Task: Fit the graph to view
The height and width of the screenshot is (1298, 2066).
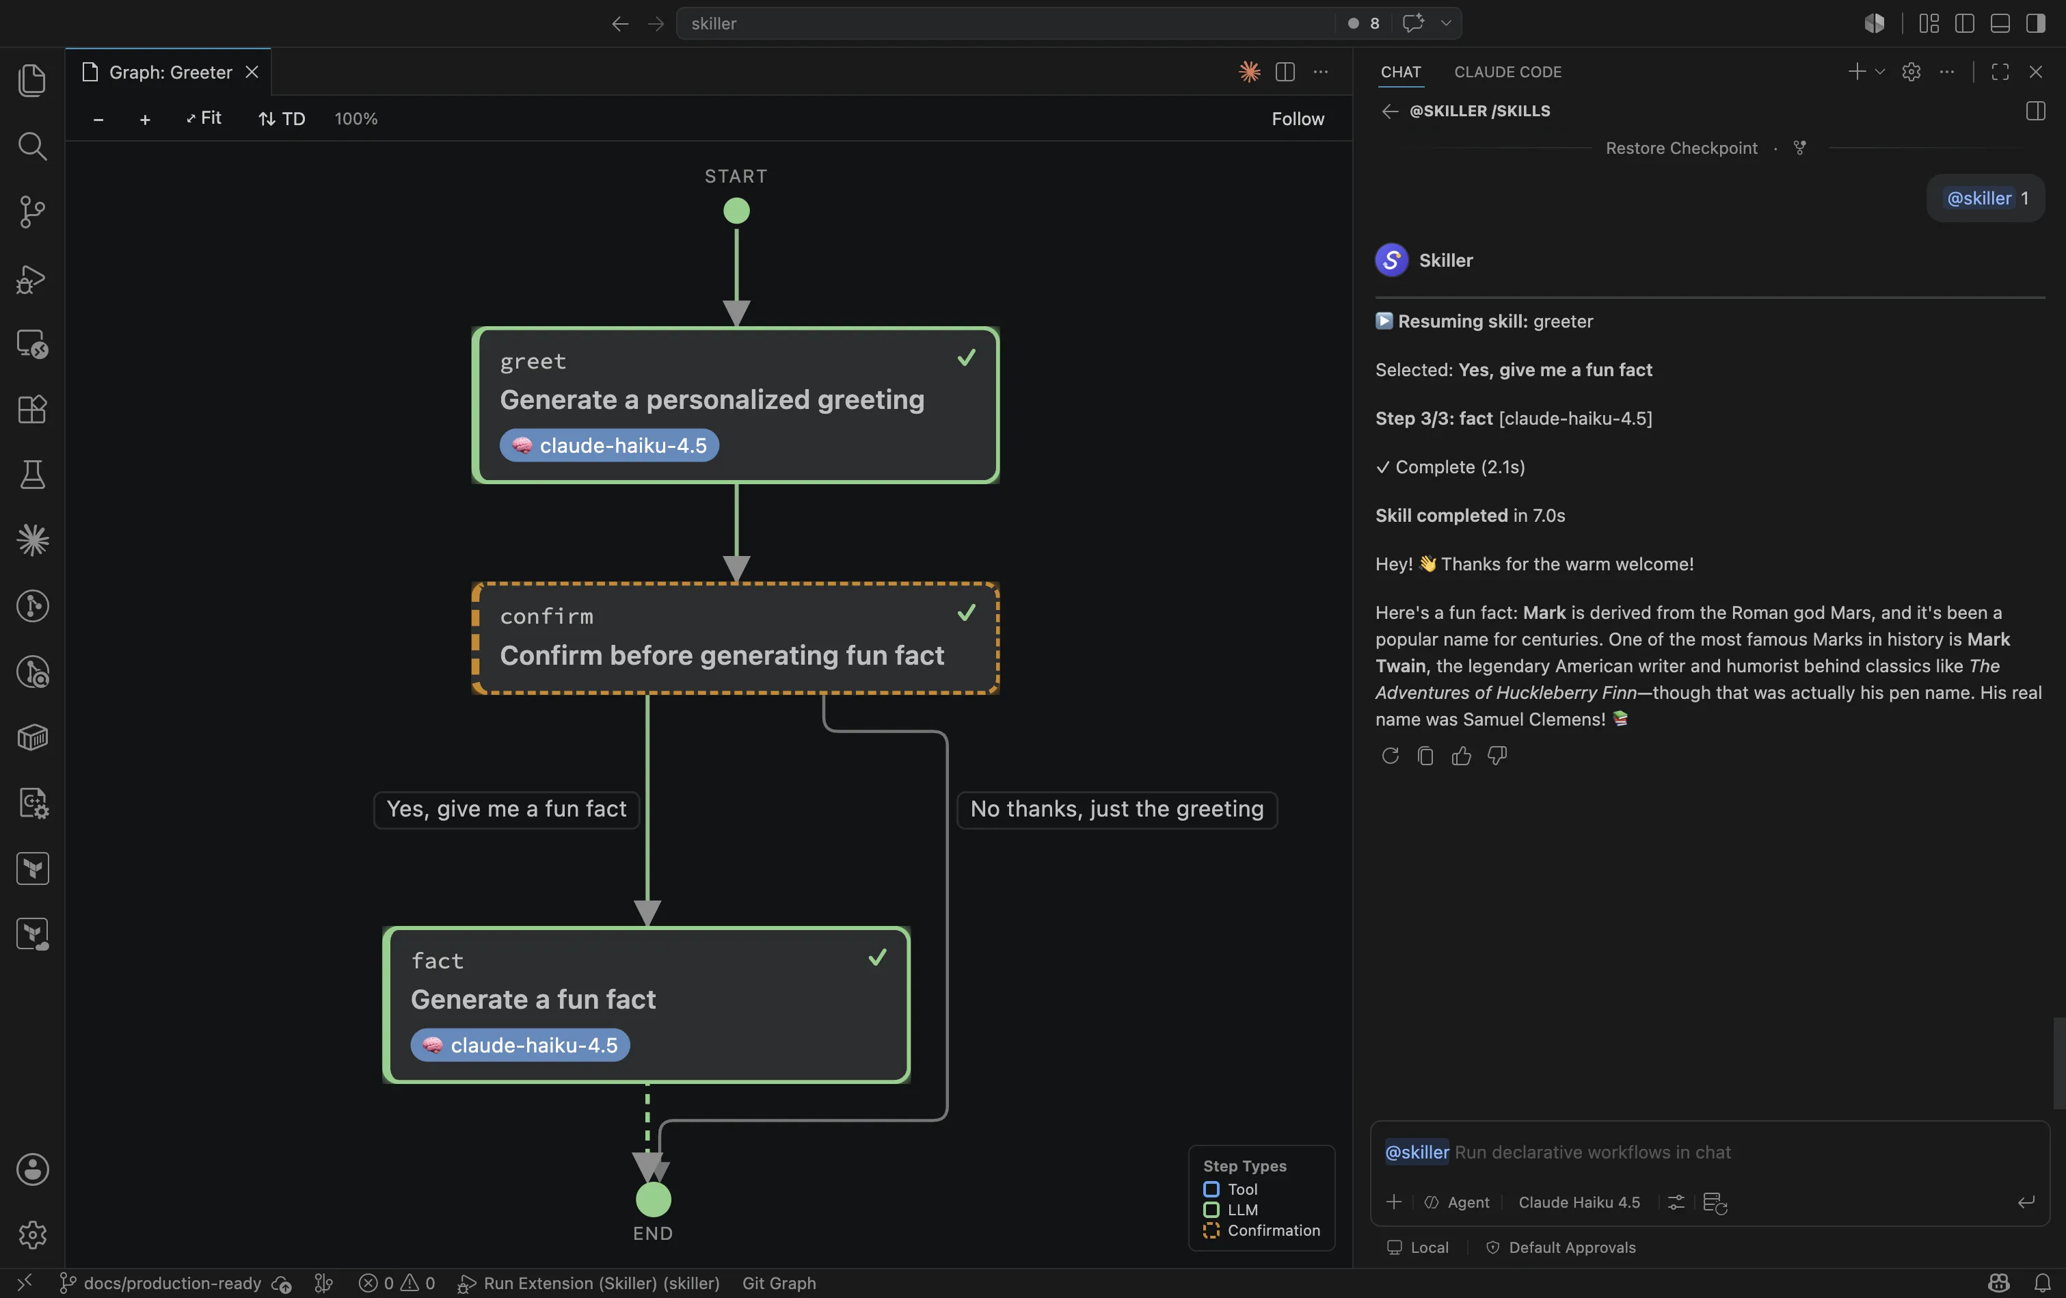Action: (203, 118)
